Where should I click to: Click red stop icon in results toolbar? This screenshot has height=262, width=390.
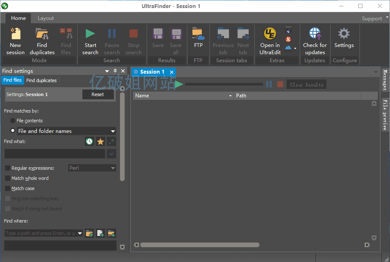pyautogui.click(x=280, y=84)
